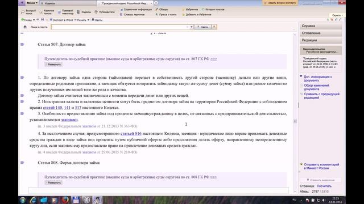Click Сравнить с предыдущей редакцией

coord(321,96)
